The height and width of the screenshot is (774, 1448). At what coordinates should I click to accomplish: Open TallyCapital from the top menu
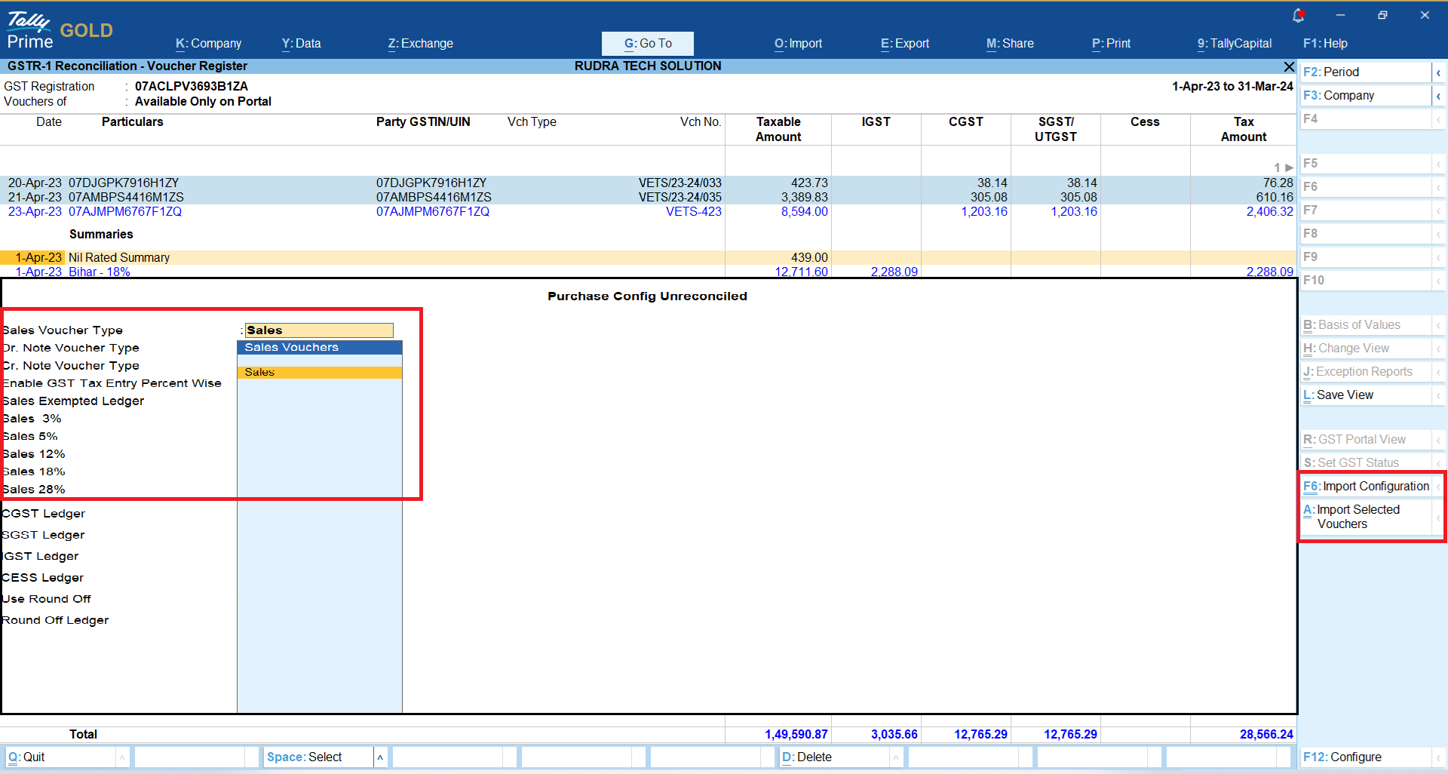(1234, 44)
